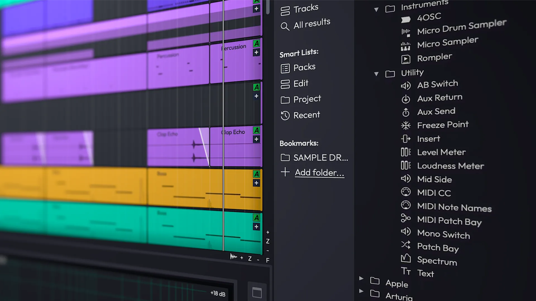Toggle automation A on Percussion track
This screenshot has width=536, height=301.
pos(256,43)
